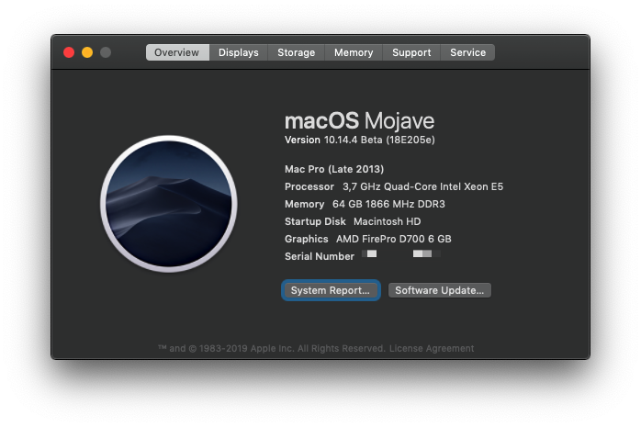Screen dimensions: 641x427
Task: Click the Version 10.14.4 Beta text
Action: 360,140
